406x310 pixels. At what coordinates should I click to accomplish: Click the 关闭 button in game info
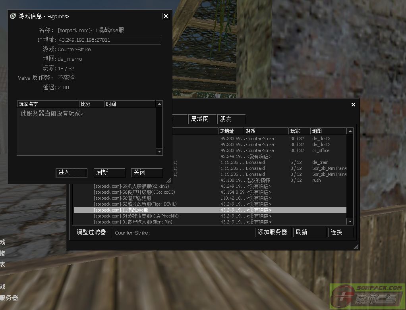pos(147,173)
